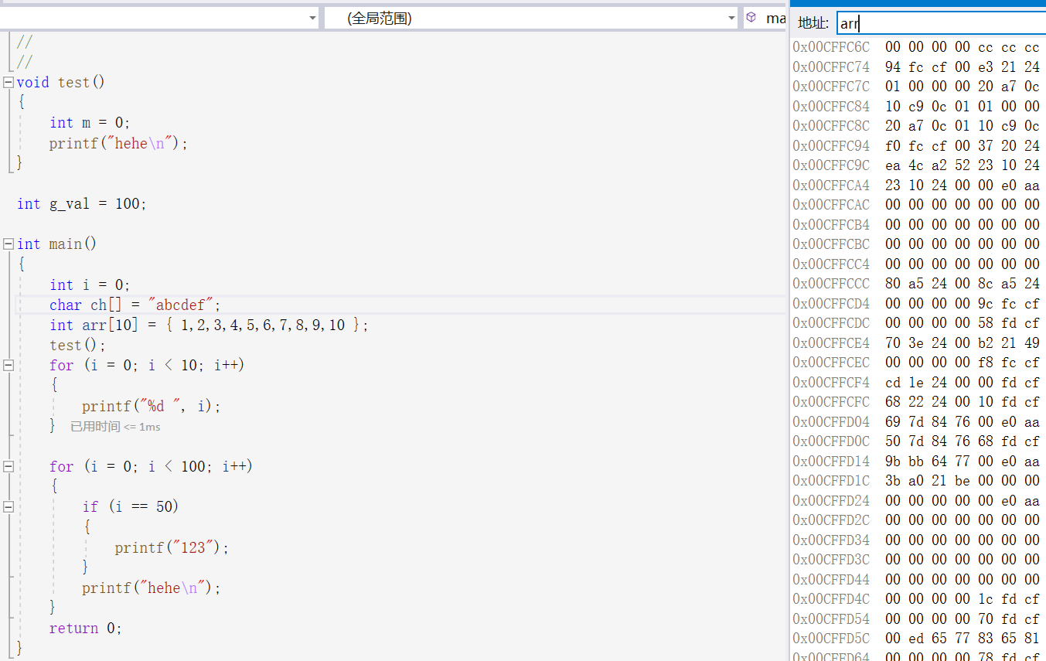Viewport: 1046px width, 661px height.
Task: Click the first byte 80 in row 0x00CFFCCC
Action: click(893, 284)
